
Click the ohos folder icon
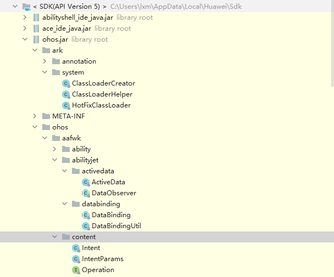click(46, 127)
